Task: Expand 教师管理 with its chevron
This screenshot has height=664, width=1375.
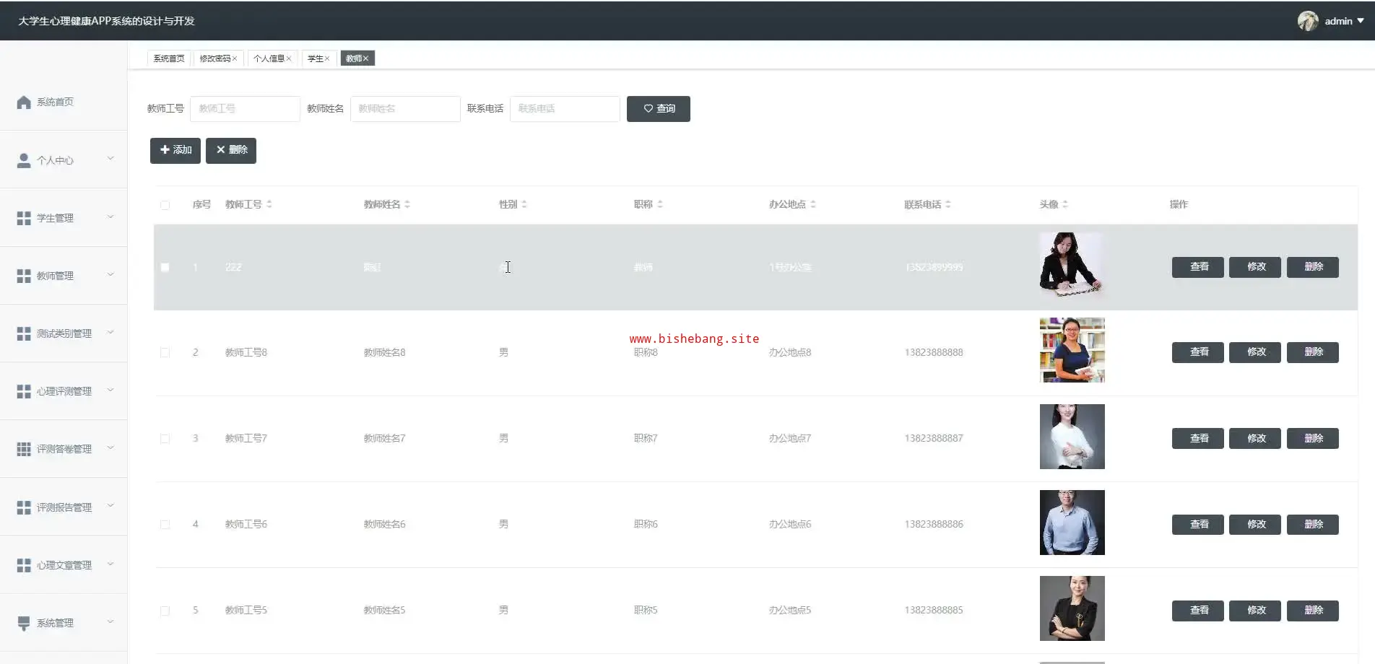Action: coord(110,274)
